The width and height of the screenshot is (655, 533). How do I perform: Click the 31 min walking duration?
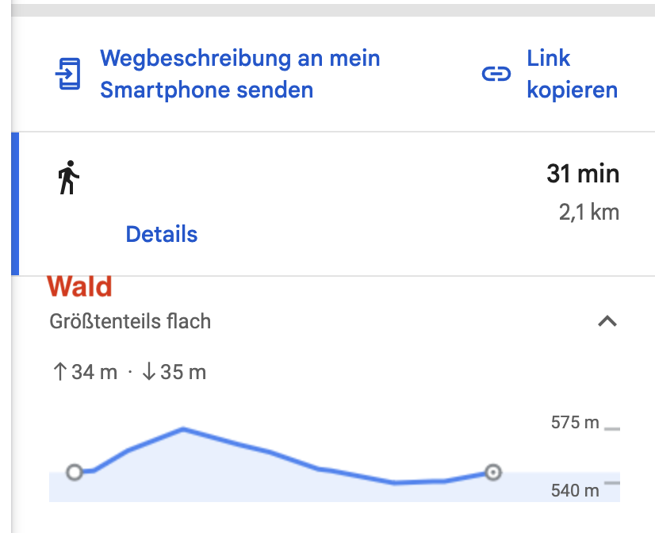click(x=582, y=174)
